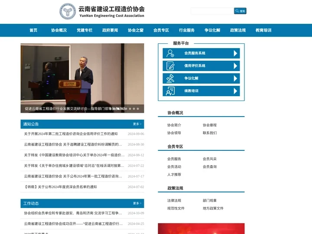Open 会员专区 in navigation bar

click(x=161, y=30)
